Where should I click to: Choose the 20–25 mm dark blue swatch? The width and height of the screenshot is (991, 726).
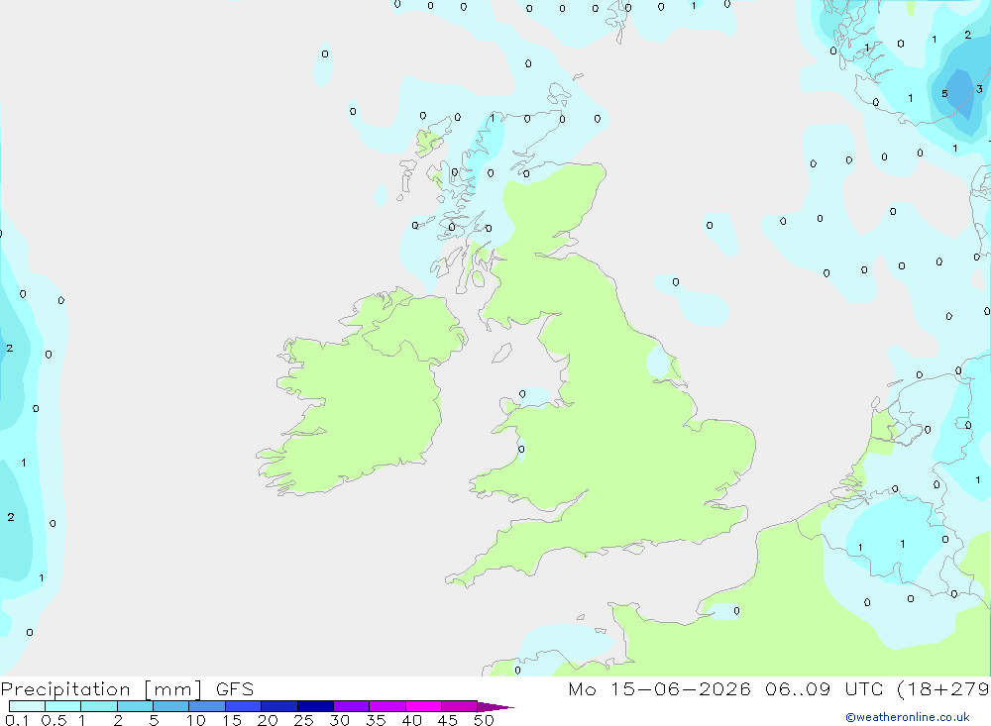coord(279,706)
